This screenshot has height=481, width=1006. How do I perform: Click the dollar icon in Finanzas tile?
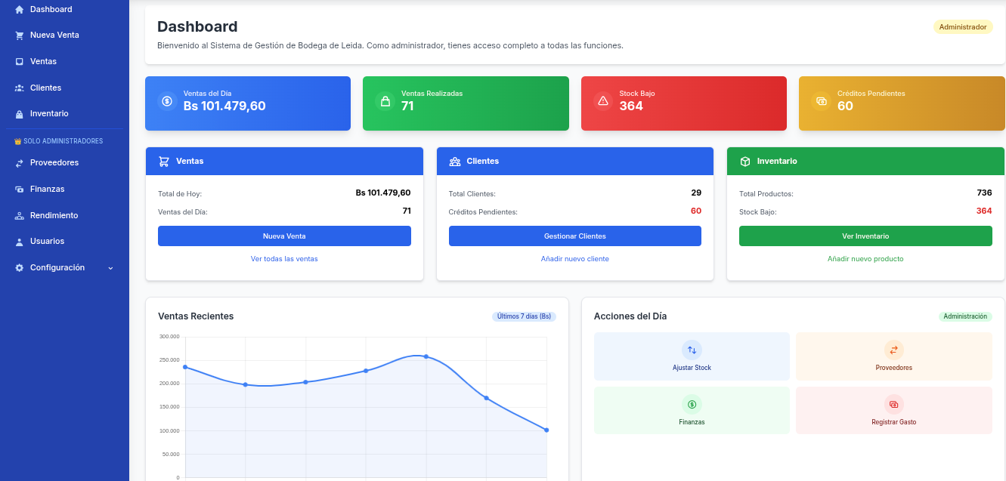click(x=692, y=404)
